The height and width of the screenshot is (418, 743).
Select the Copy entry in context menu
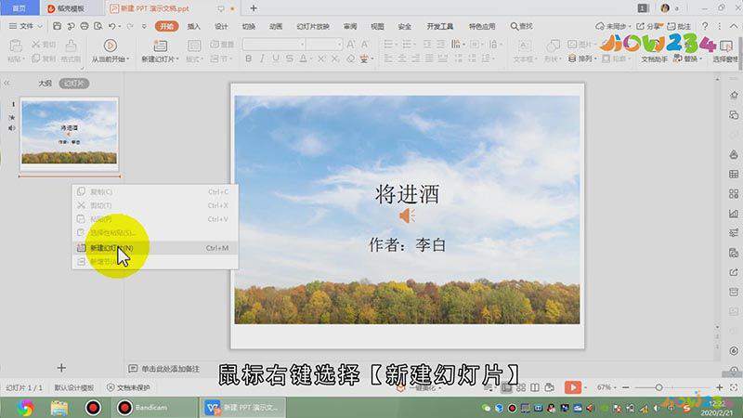(x=155, y=192)
